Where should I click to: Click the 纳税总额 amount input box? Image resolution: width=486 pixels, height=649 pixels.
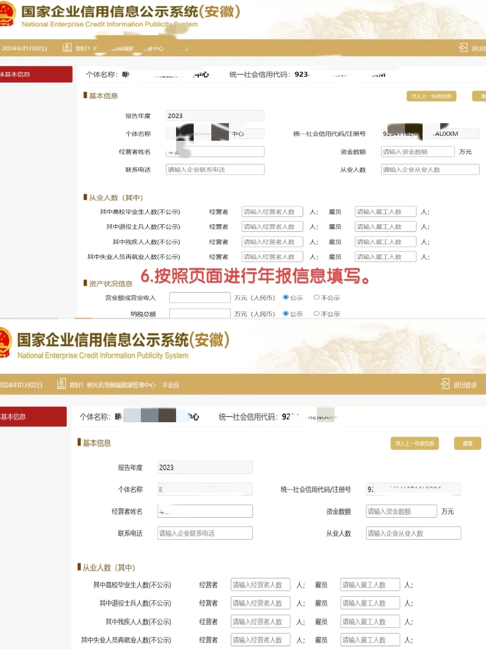(x=200, y=314)
